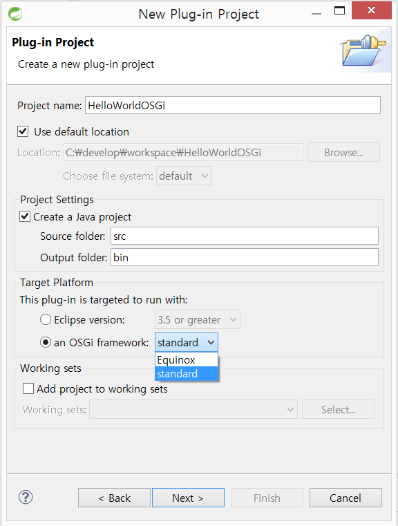Click the plug-in project folder banner icon

coord(363,50)
